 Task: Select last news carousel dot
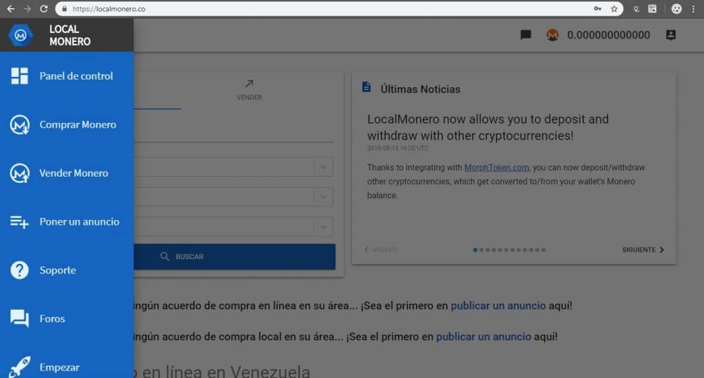pos(543,250)
